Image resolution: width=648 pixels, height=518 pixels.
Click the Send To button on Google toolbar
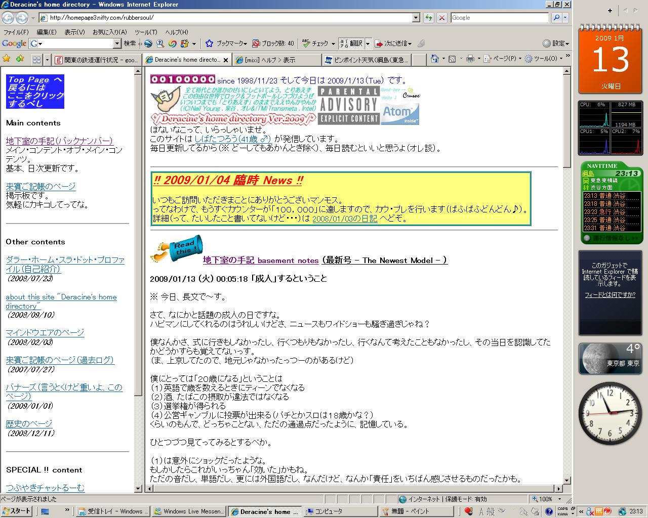[393, 44]
